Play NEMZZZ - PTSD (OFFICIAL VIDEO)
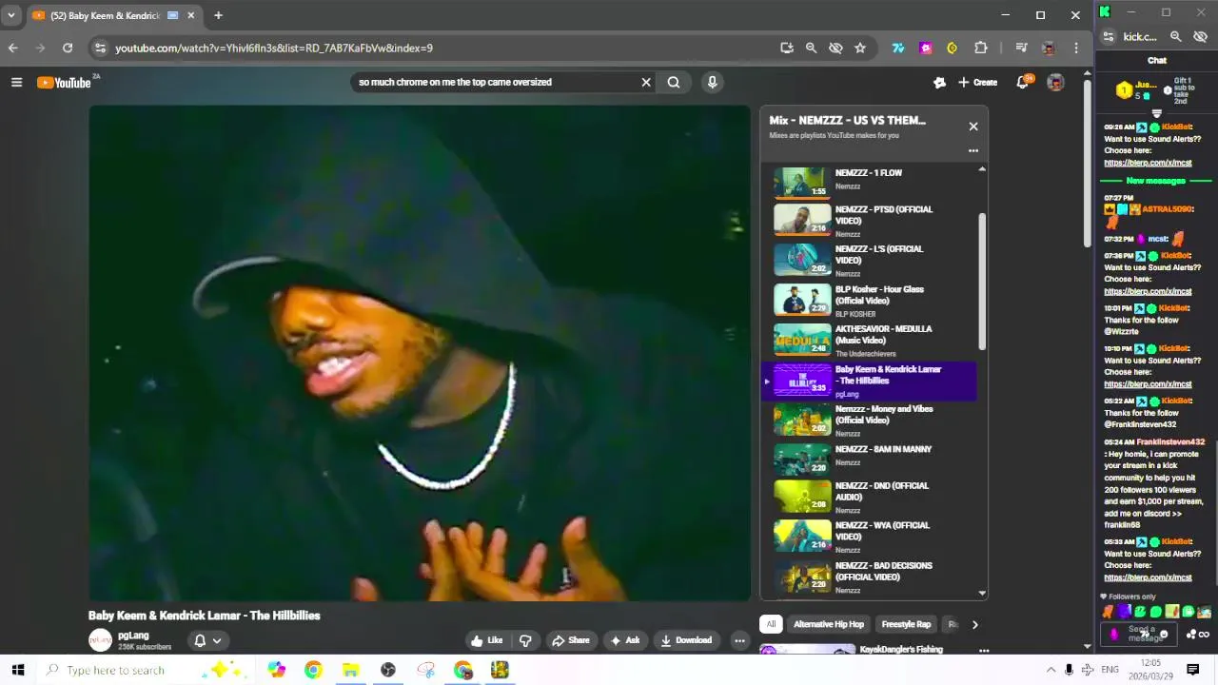Screen dimensions: 1218x685 click(x=869, y=220)
